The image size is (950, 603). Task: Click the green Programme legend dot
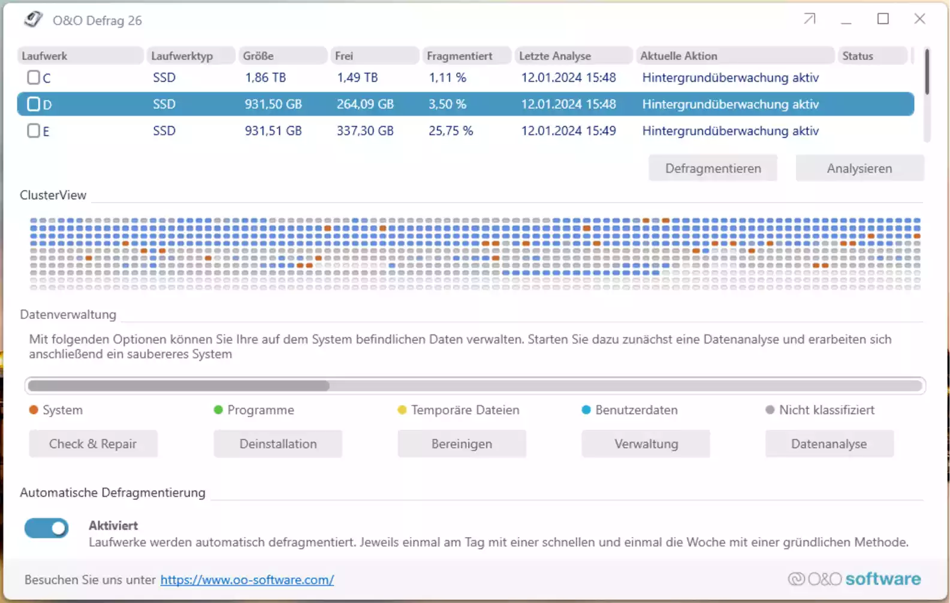click(x=218, y=410)
